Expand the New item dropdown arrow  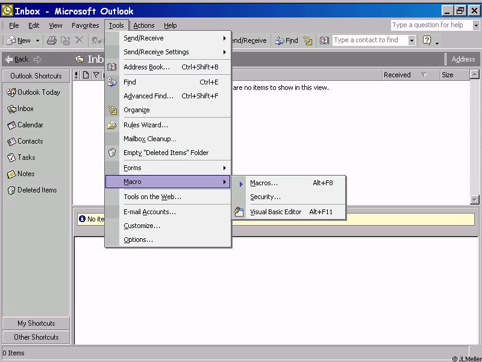(37, 40)
